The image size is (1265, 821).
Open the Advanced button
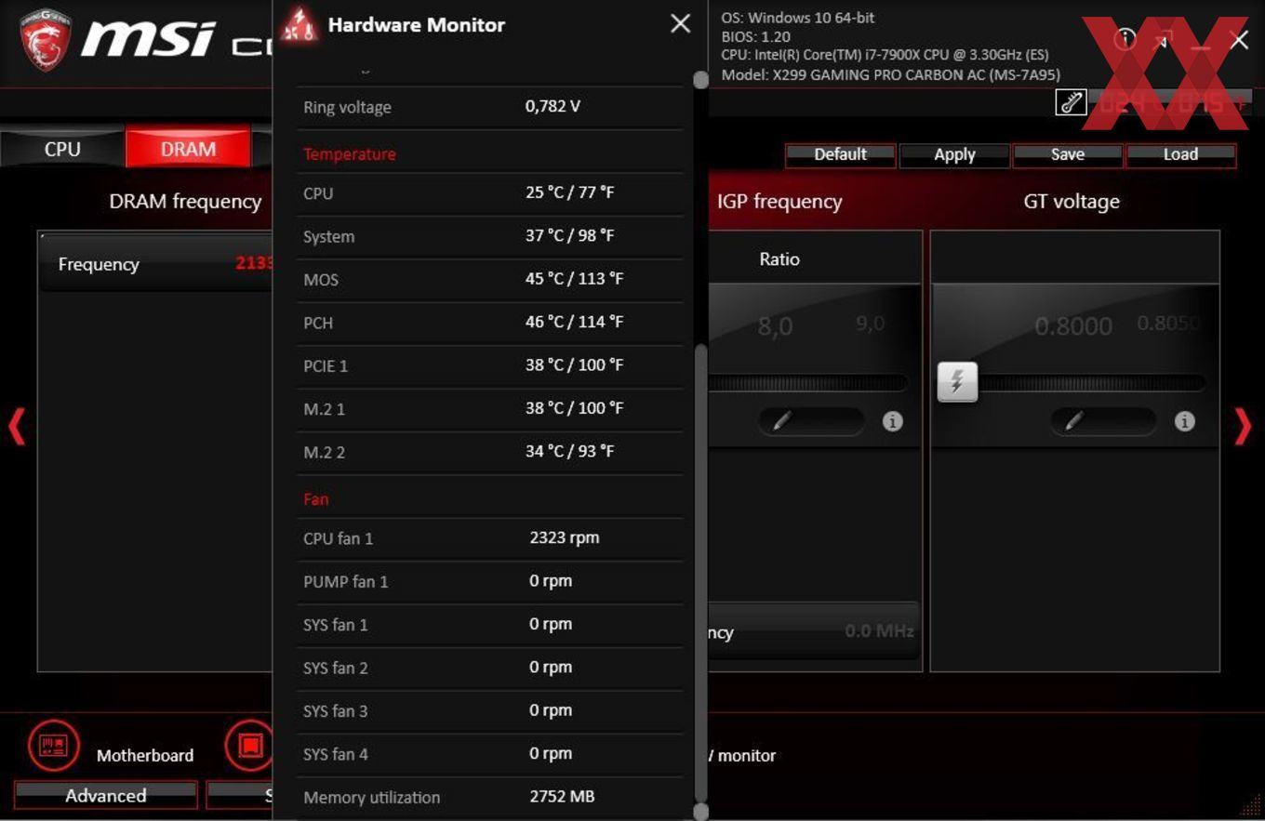click(x=105, y=795)
